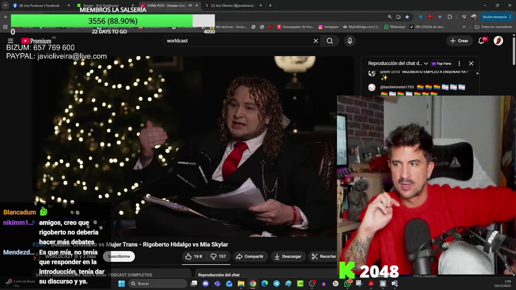Open Chrome media control icon
Screen dimensions: 516x290
(x=464, y=17)
